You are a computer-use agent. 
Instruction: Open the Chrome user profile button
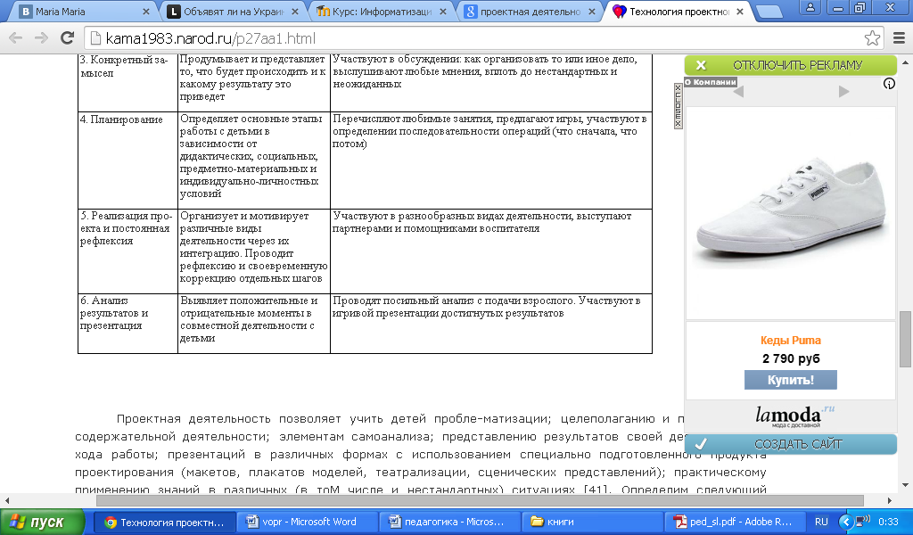(x=810, y=7)
